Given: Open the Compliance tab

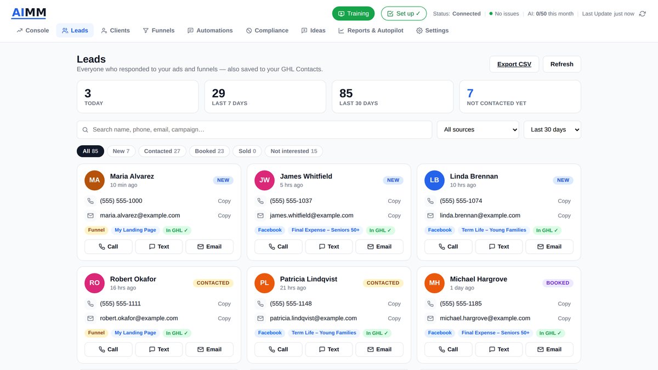Looking at the screenshot, I should (x=267, y=31).
